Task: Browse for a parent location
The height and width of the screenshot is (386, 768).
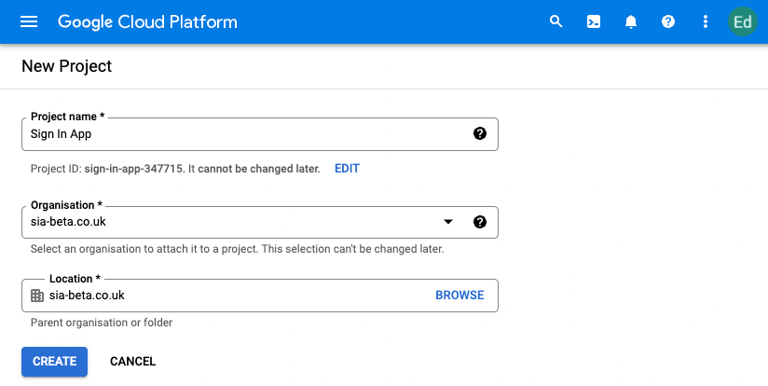Action: [x=459, y=295]
